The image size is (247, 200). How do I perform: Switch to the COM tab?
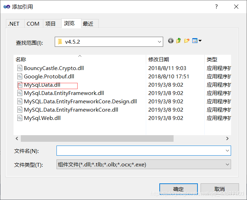pos(33,24)
